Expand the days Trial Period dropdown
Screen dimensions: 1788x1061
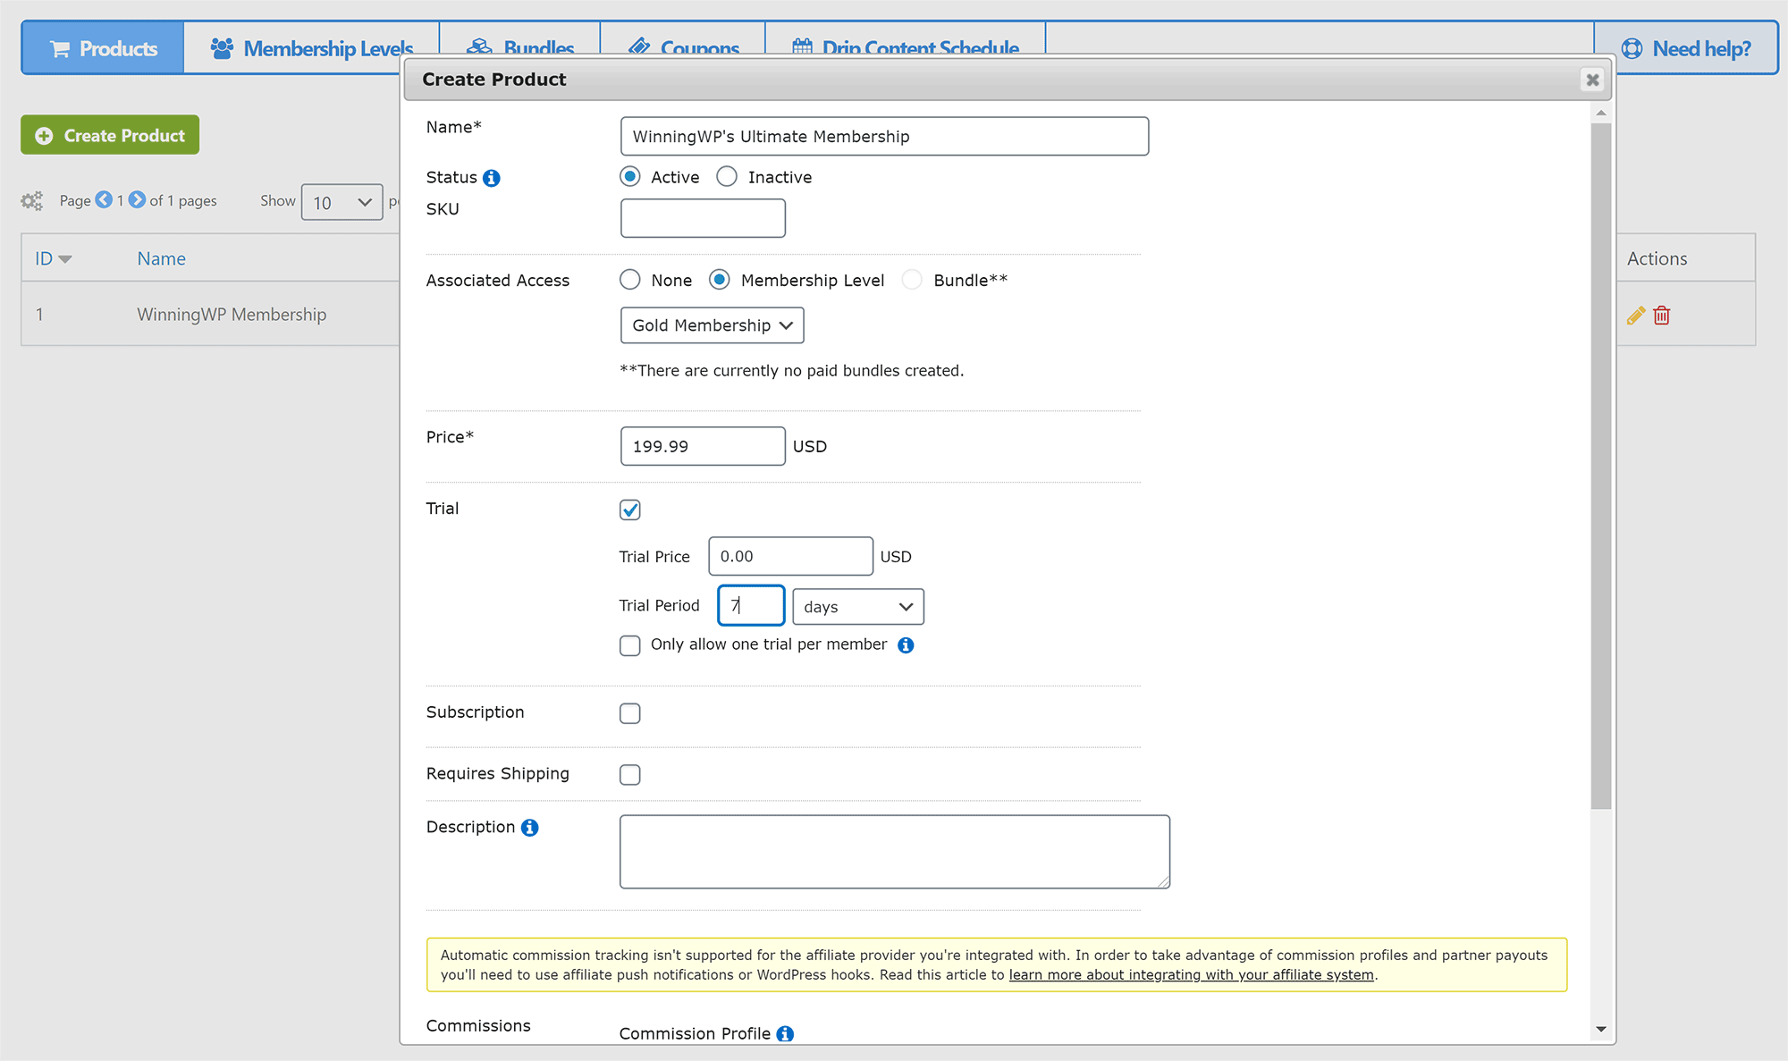[x=858, y=606]
